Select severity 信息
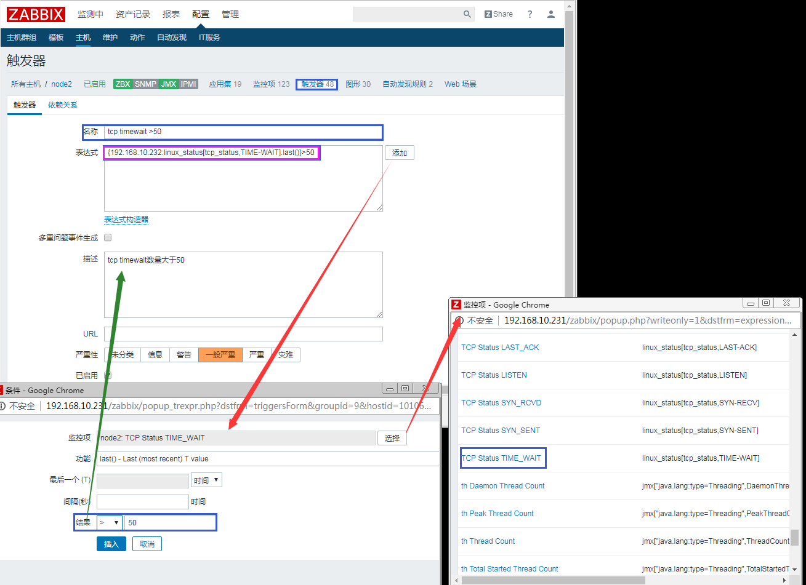Image resolution: width=806 pixels, height=585 pixels. pyautogui.click(x=155, y=354)
